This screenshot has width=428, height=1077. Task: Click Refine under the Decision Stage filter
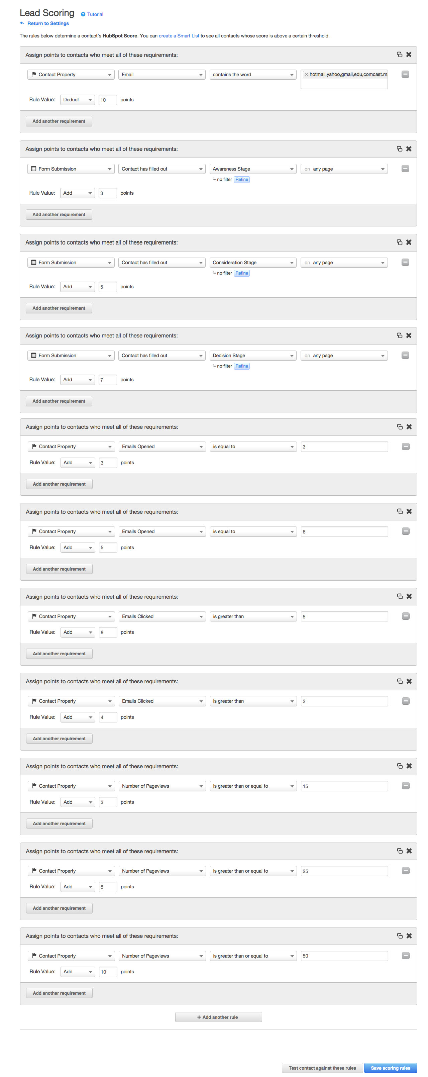(x=241, y=366)
